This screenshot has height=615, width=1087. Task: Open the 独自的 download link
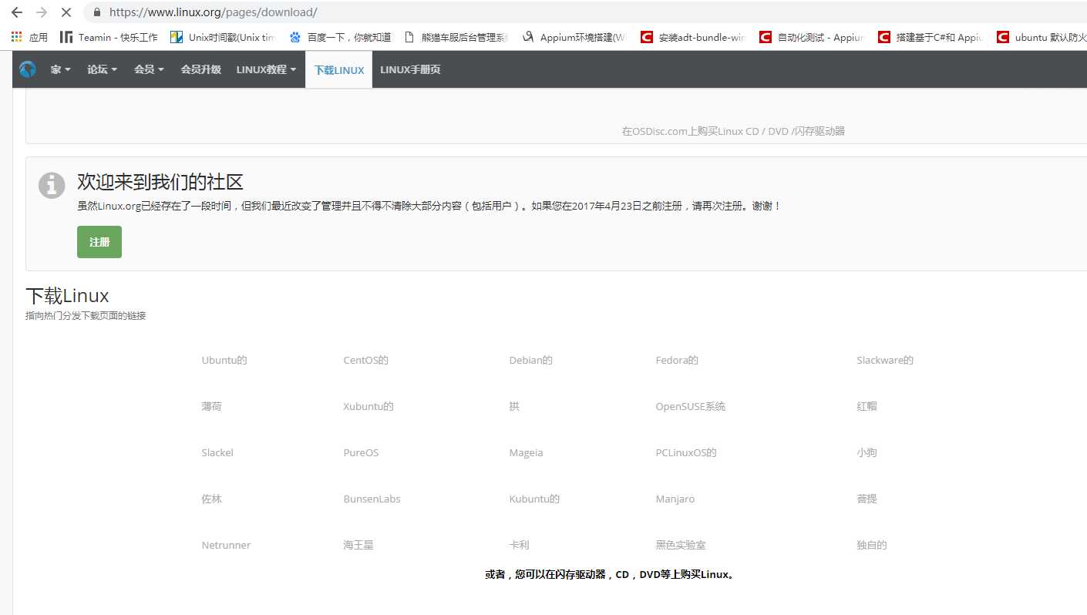point(872,545)
